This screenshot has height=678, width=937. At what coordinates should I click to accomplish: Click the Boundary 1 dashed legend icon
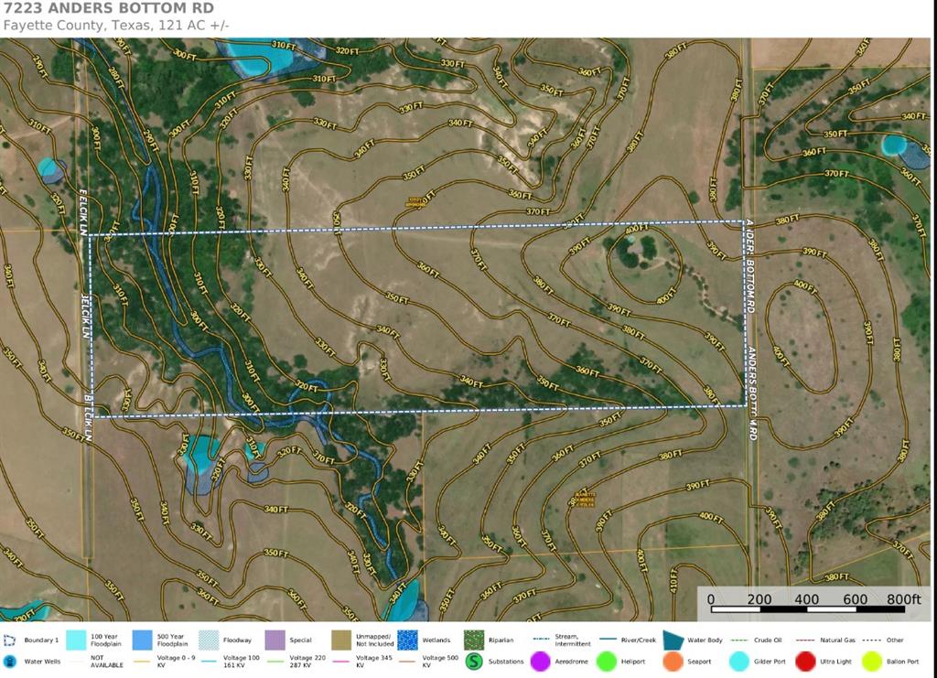coord(11,640)
